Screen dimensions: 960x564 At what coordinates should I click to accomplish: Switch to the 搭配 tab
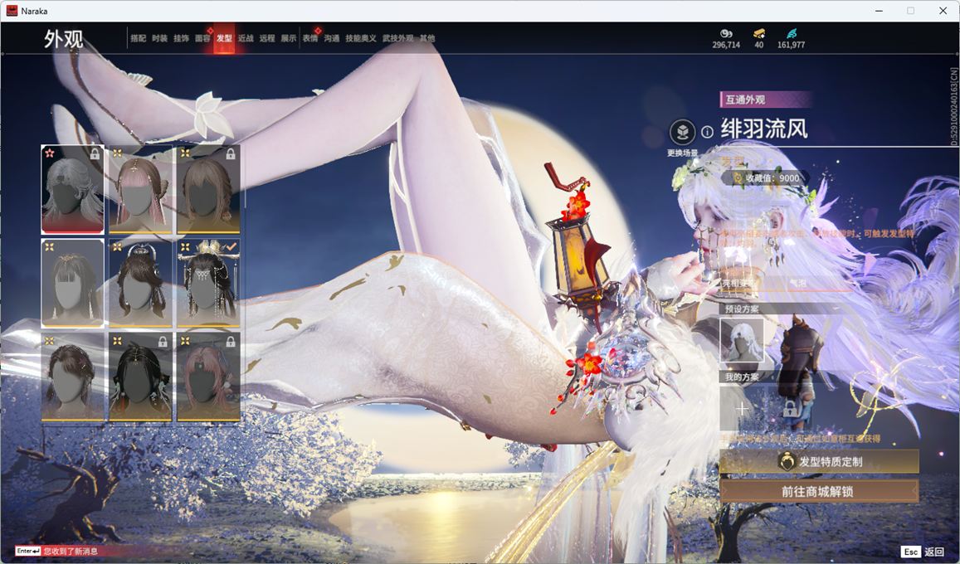(x=139, y=38)
